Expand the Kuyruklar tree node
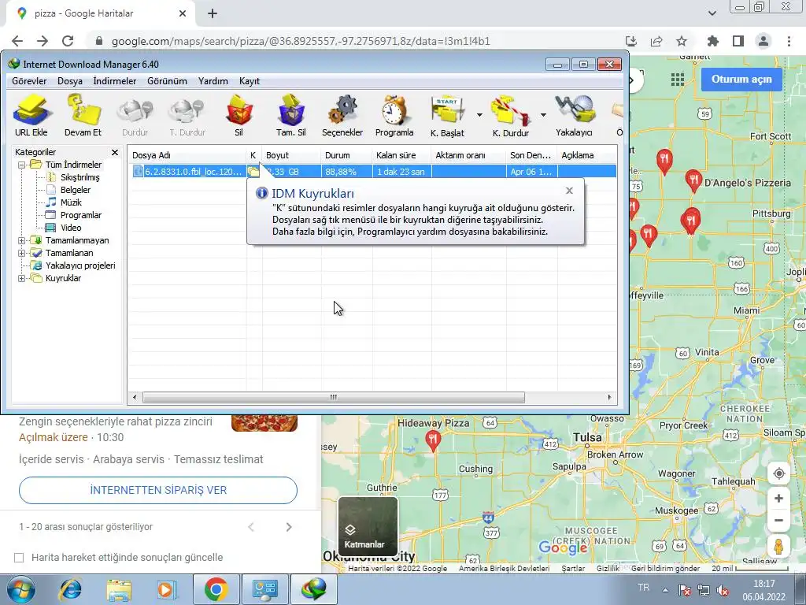Image resolution: width=806 pixels, height=605 pixels. [x=21, y=278]
